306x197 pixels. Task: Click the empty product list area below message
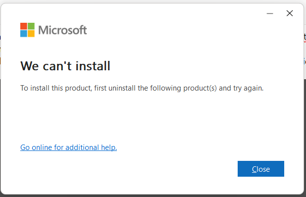click(152, 117)
